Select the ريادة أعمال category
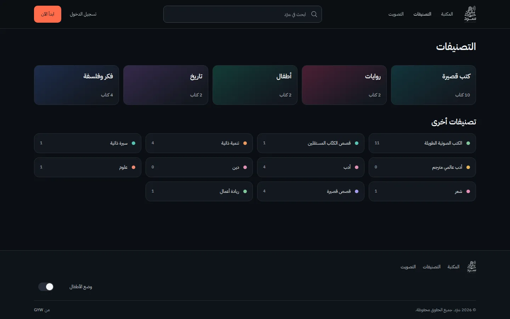The image size is (510, 319). tap(199, 191)
